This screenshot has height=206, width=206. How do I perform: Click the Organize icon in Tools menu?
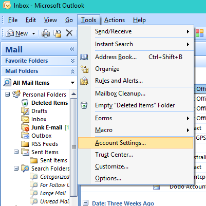click(85, 69)
